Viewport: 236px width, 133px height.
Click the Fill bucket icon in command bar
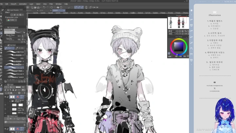[58, 7]
